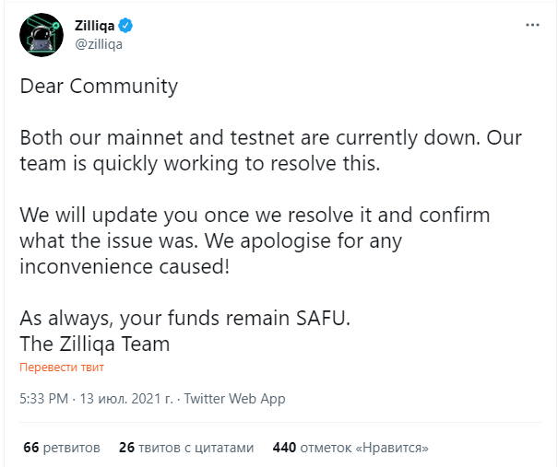Click The Zilliqa Team signature line
Image resolution: width=558 pixels, height=467 pixels.
pos(95,344)
